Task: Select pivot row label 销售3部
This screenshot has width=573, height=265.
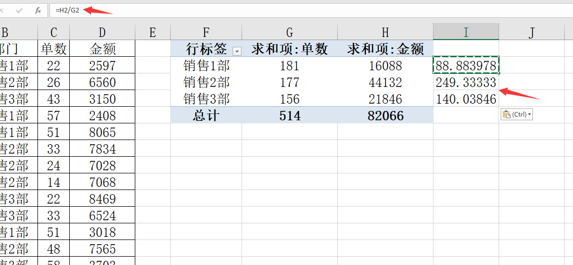Action: click(206, 99)
